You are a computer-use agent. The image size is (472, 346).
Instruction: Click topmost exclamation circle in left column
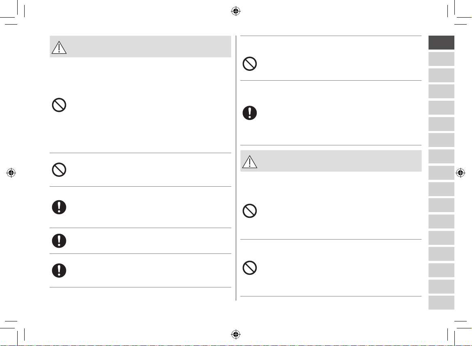pos(59,207)
